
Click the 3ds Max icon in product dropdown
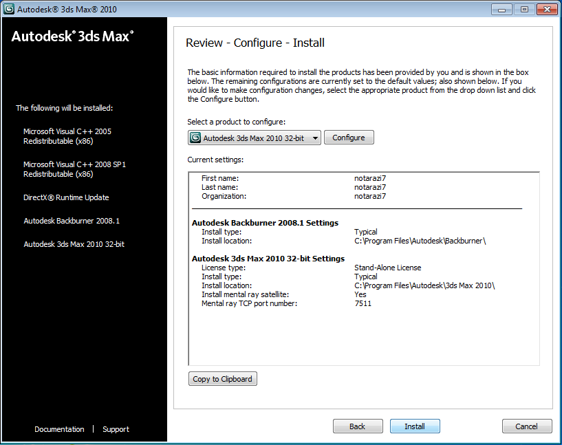195,138
